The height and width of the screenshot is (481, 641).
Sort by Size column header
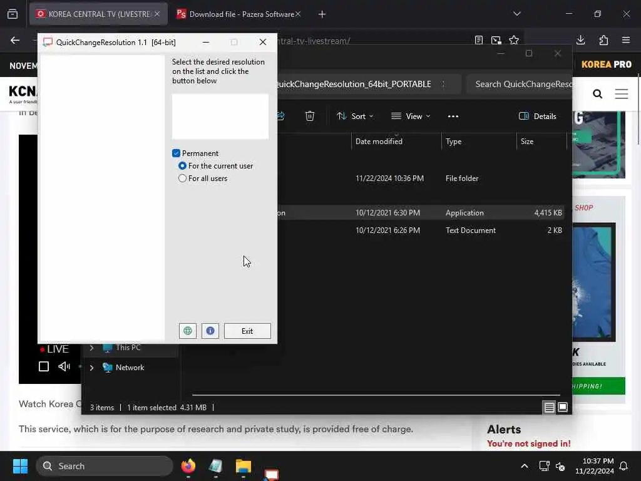coord(527,142)
